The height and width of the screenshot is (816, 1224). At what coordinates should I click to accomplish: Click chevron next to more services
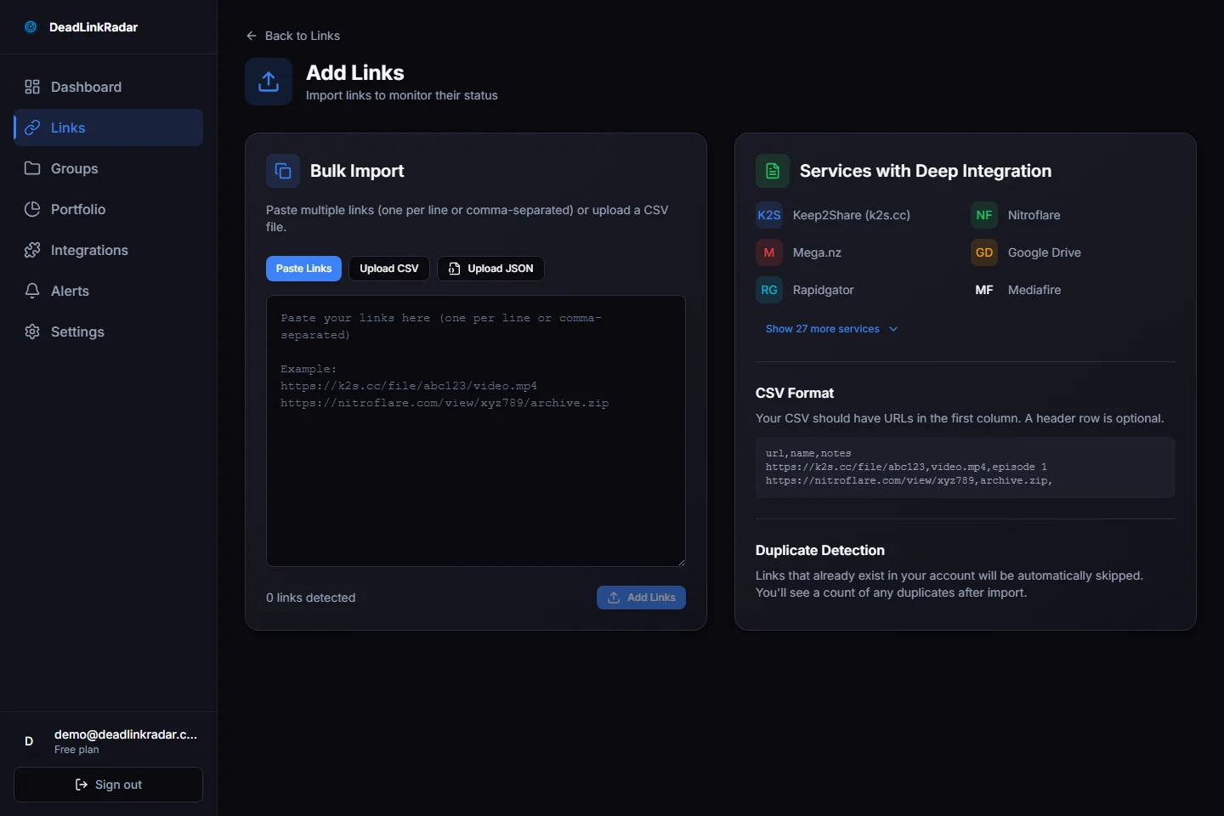pyautogui.click(x=893, y=329)
